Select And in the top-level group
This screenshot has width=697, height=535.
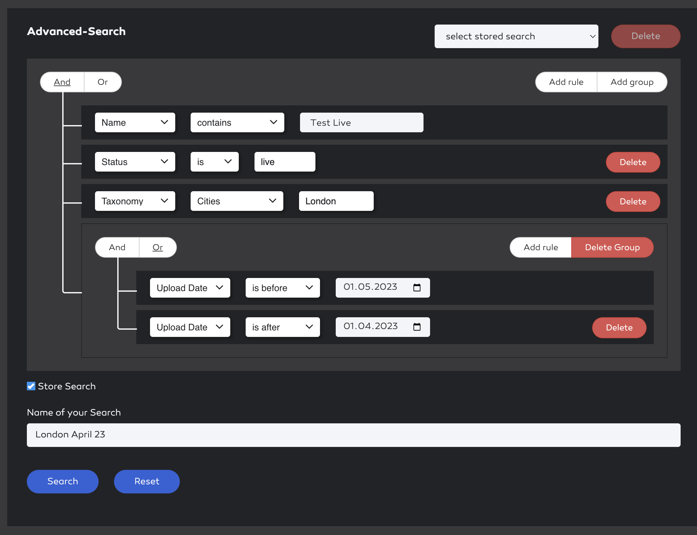(x=62, y=82)
